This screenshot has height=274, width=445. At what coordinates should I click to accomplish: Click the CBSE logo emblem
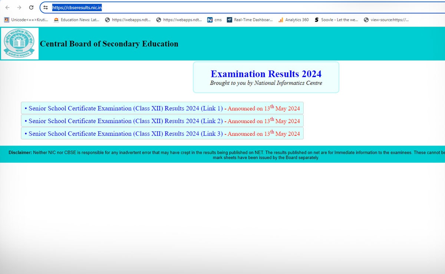point(20,43)
